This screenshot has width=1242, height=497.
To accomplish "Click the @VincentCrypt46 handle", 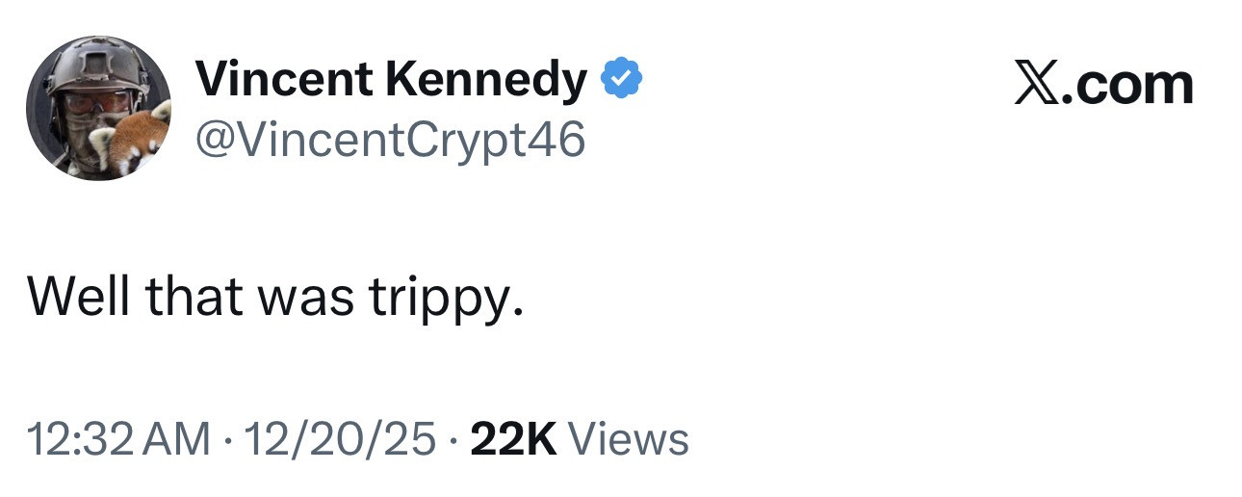I will (x=390, y=142).
